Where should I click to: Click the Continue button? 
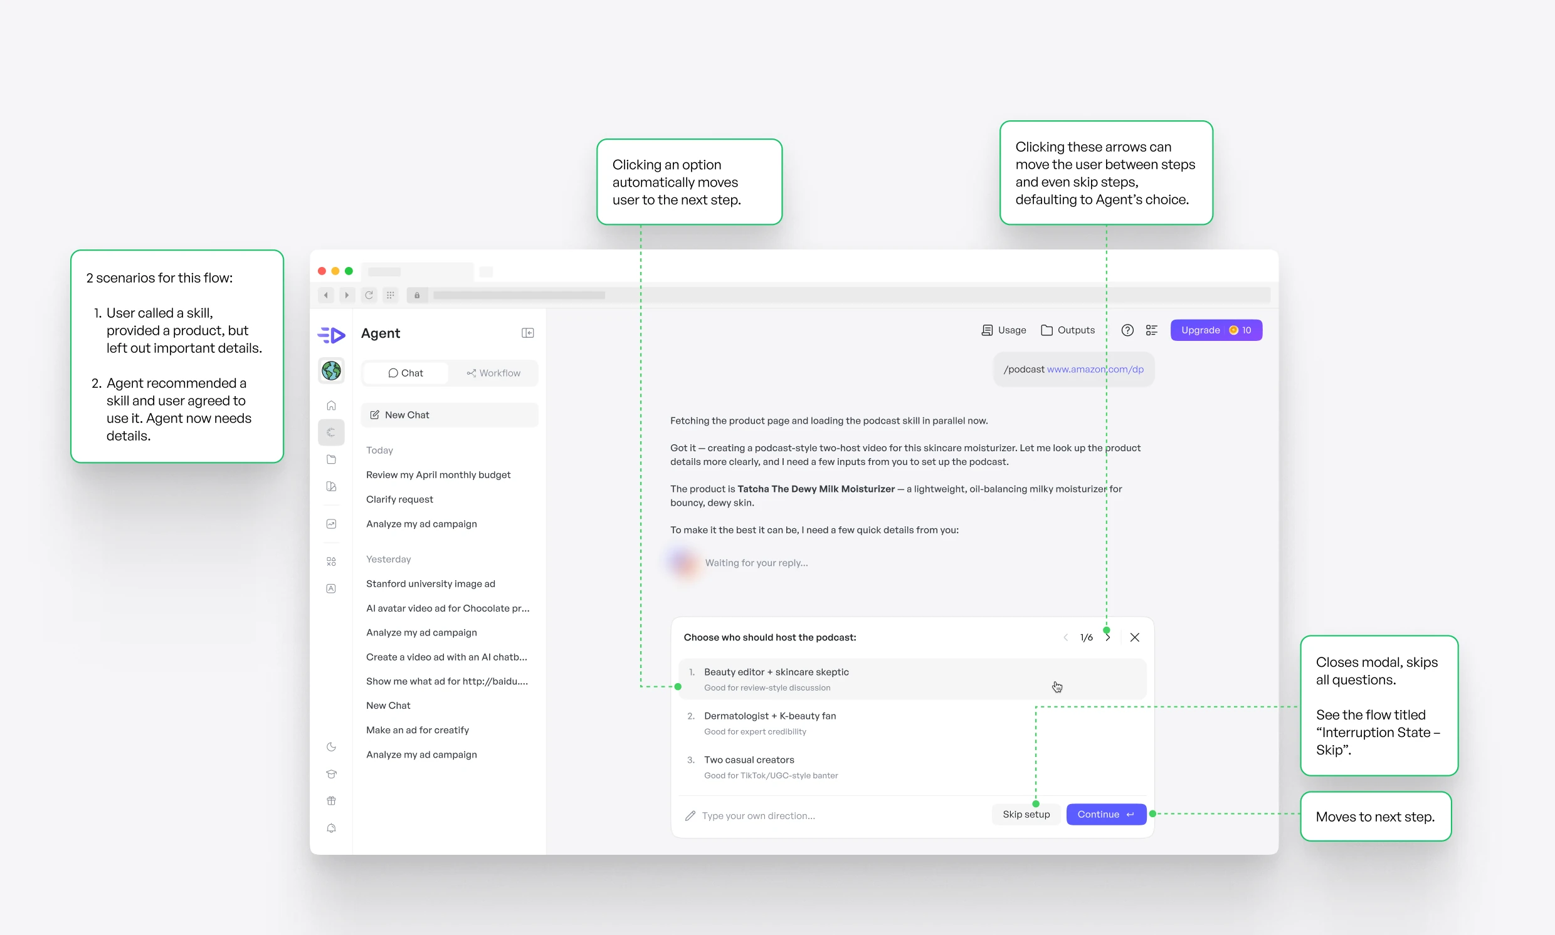1106,814
